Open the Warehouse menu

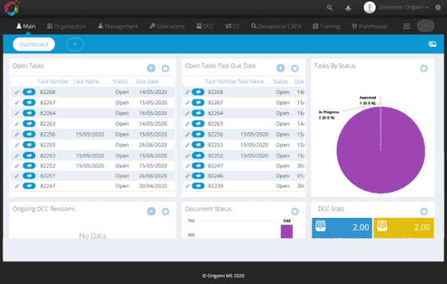370,26
